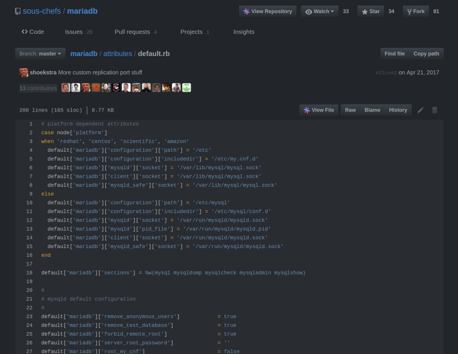Click the watchers count 33
The height and width of the screenshot is (354, 458).
346,11
